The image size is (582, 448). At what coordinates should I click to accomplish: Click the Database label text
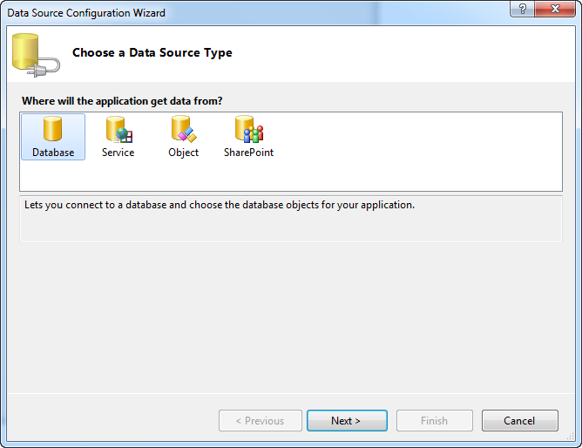(x=53, y=153)
